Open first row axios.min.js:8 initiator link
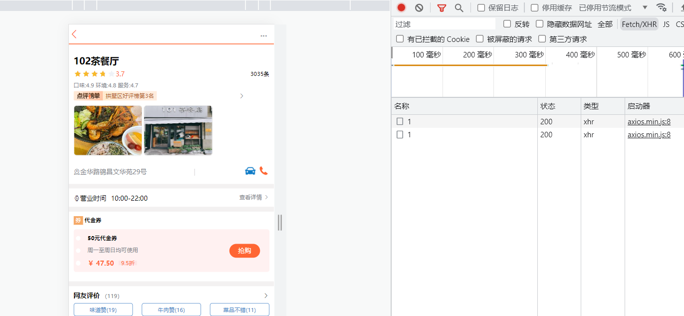 (649, 121)
